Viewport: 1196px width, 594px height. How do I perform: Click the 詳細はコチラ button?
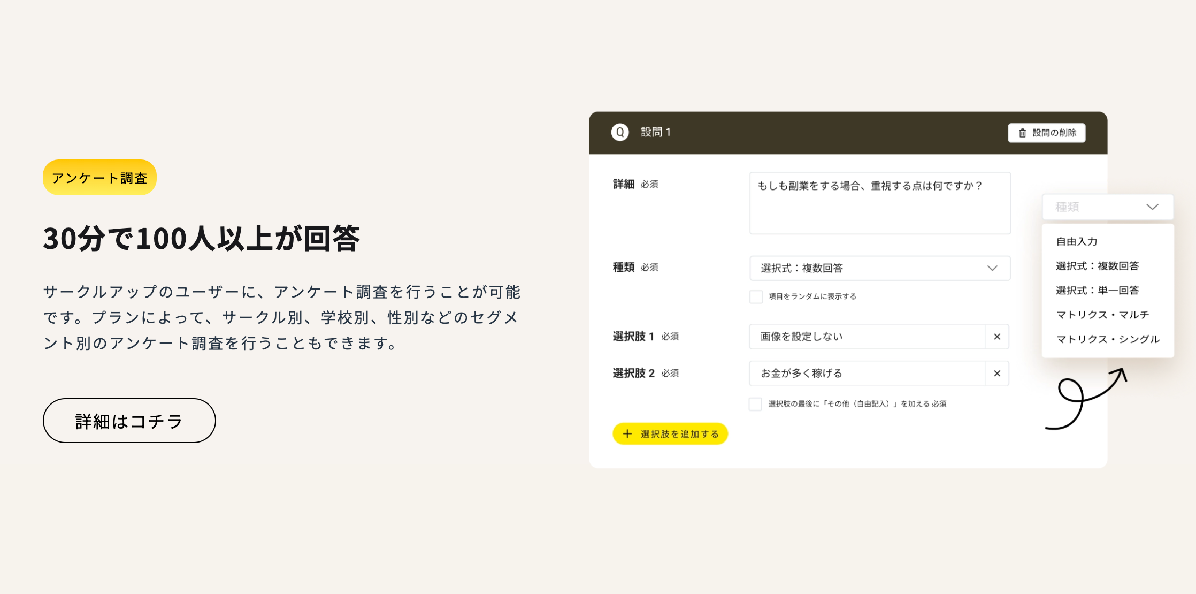pyautogui.click(x=129, y=421)
